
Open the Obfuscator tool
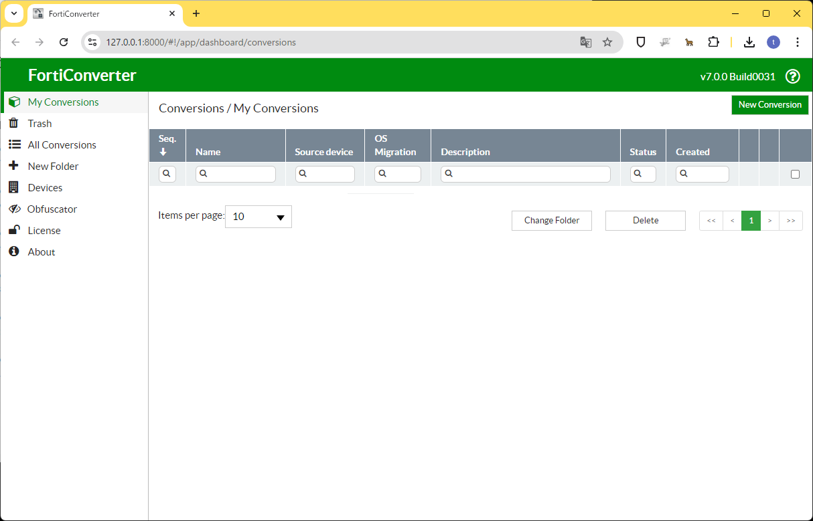(52, 209)
